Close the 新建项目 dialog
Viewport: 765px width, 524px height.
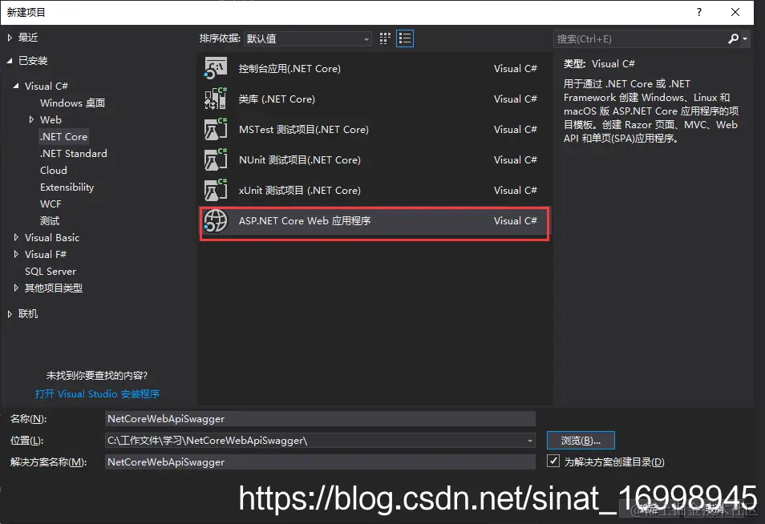[x=735, y=12]
